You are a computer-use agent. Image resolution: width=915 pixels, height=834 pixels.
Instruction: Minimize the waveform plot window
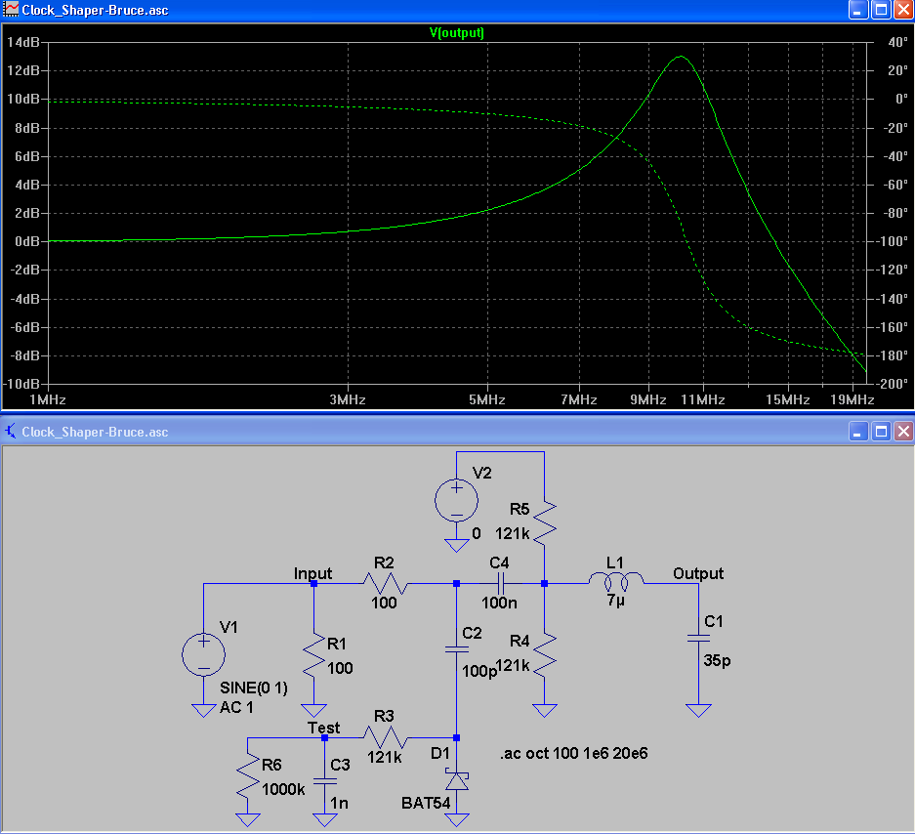point(857,11)
